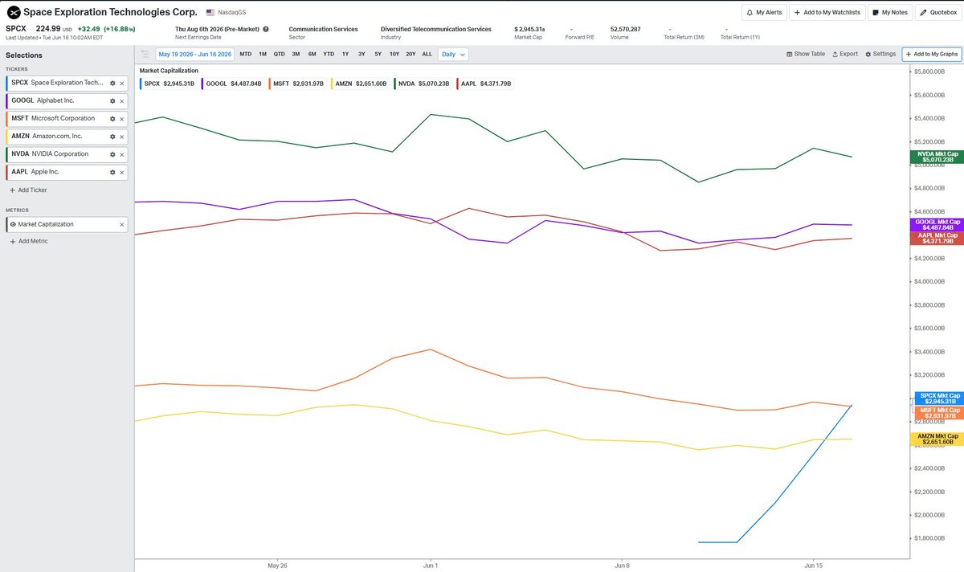The height and width of the screenshot is (572, 964).
Task: Click Diversified Telecommunication Services industry text
Action: (436, 29)
